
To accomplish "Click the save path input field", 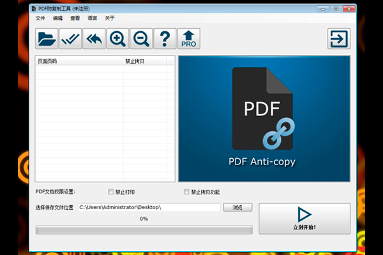I will [x=149, y=207].
